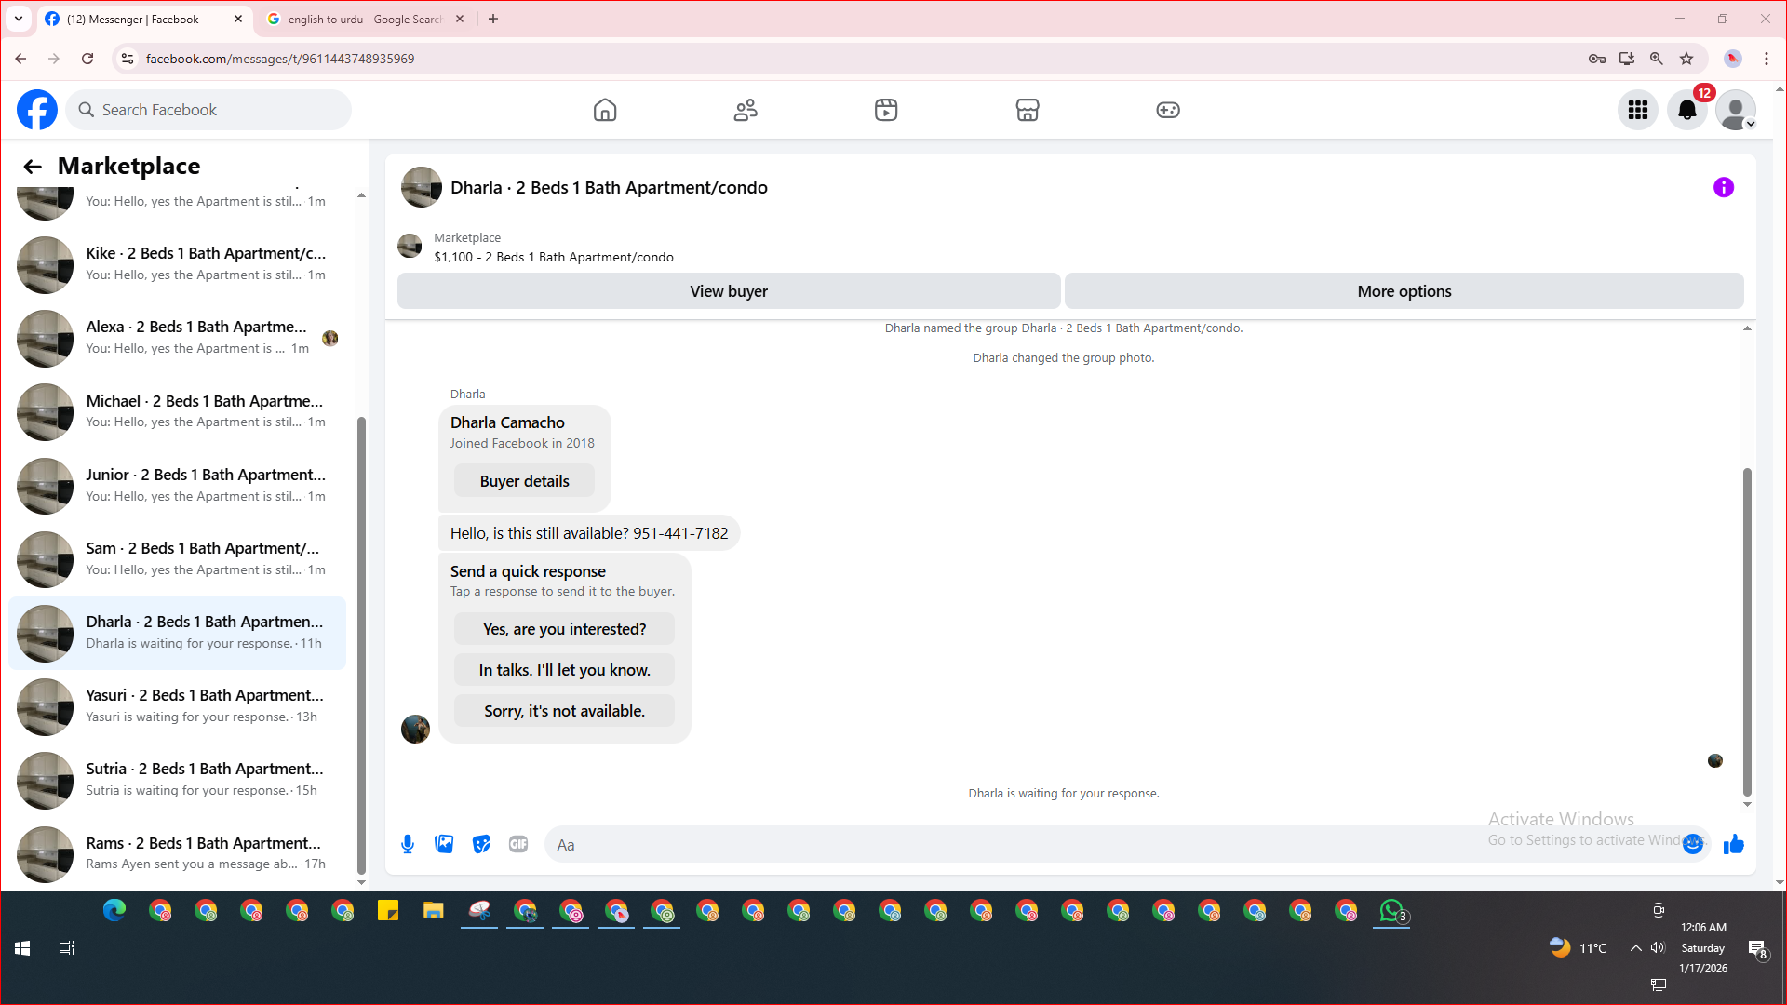Open conversation information purple icon
The image size is (1787, 1005).
point(1723,187)
